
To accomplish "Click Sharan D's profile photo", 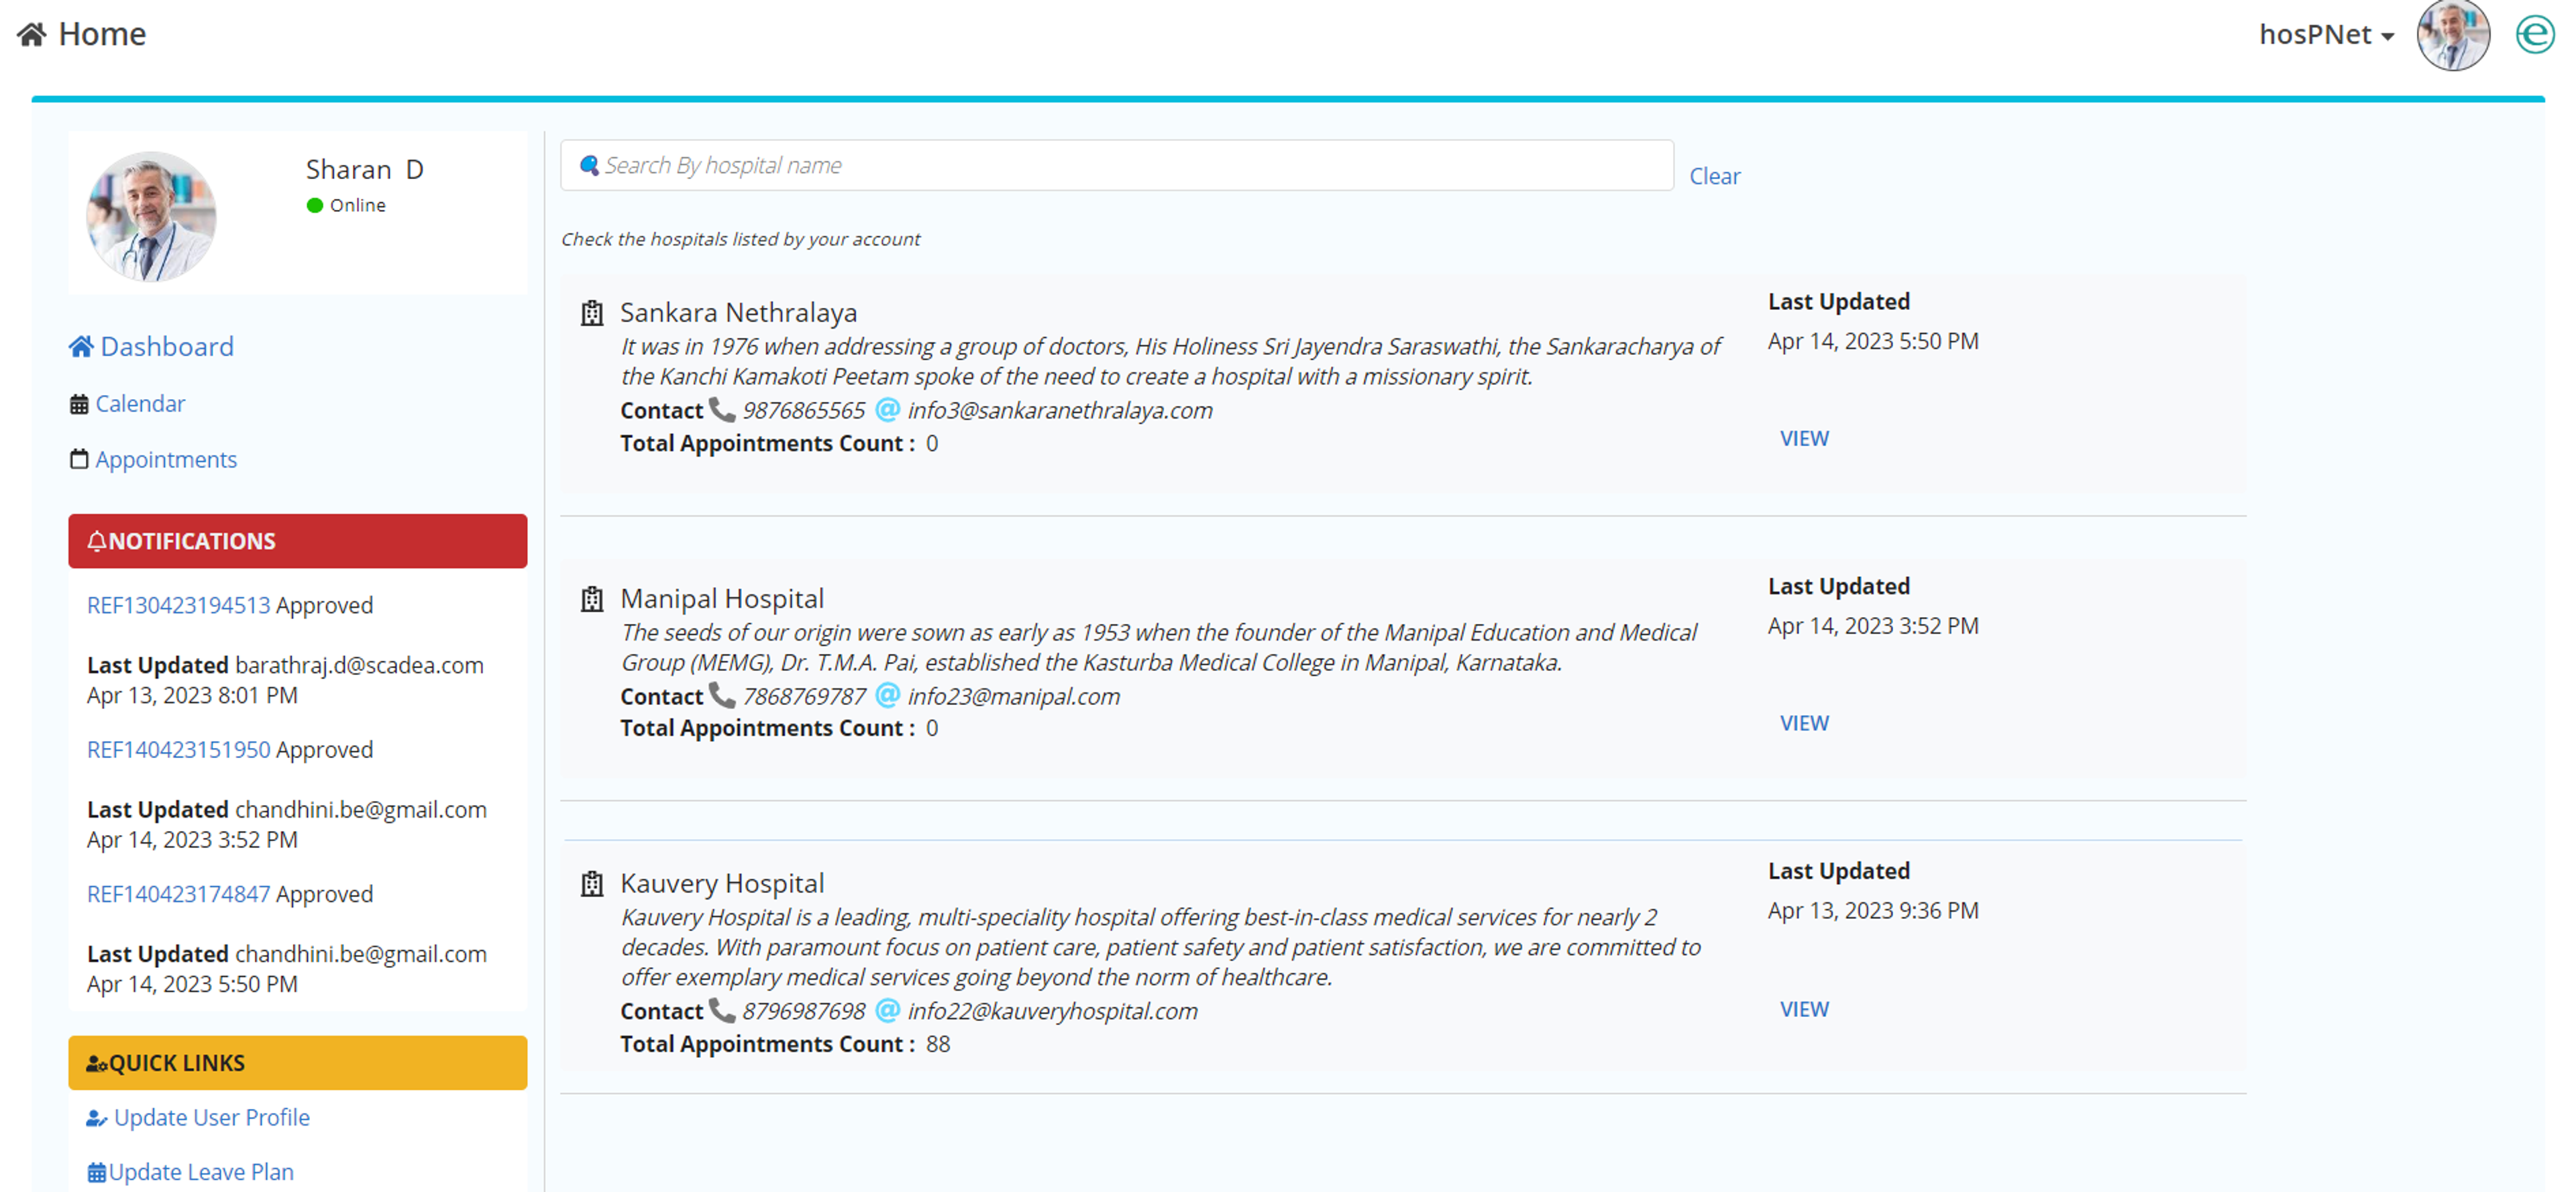I will [151, 216].
